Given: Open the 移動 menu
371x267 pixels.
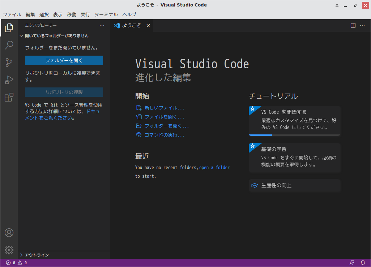Looking at the screenshot, I should pos(72,15).
